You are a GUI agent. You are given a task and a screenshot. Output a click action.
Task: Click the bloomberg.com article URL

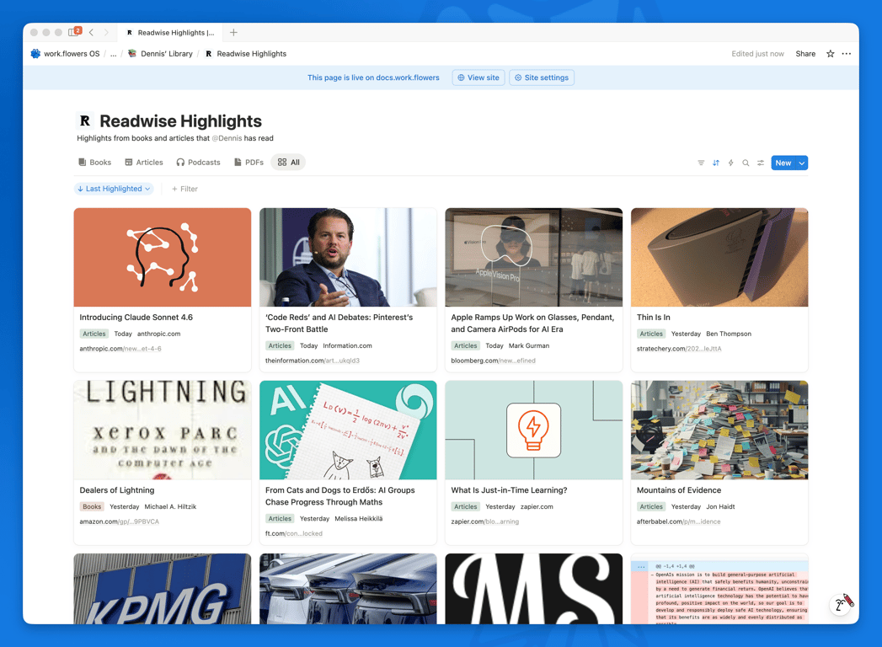[494, 361]
